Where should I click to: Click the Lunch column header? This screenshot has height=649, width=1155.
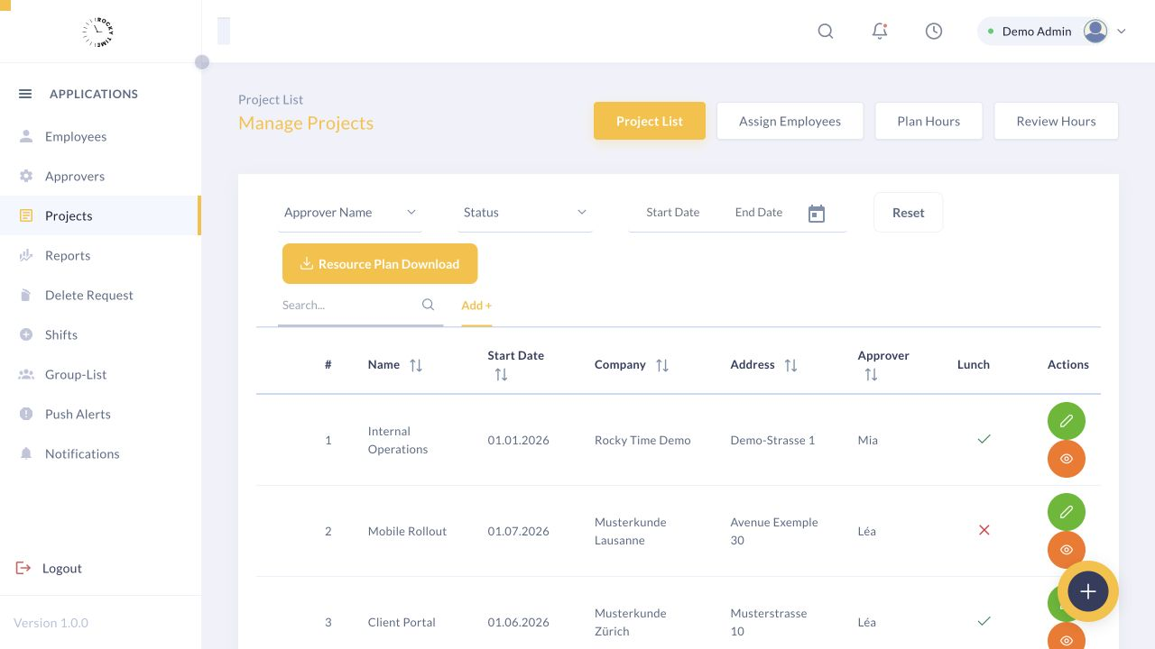tap(974, 364)
